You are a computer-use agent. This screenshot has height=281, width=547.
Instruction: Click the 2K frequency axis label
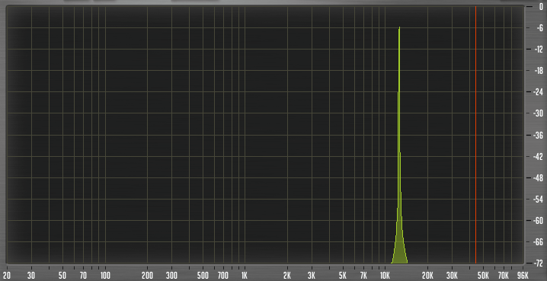287,276
